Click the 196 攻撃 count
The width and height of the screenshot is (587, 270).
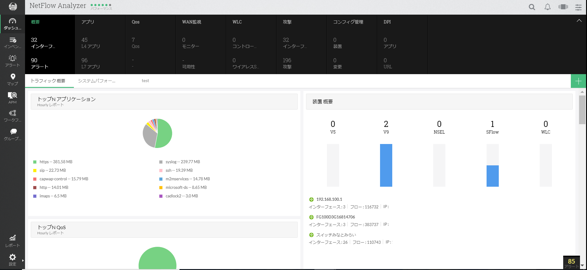tap(287, 63)
